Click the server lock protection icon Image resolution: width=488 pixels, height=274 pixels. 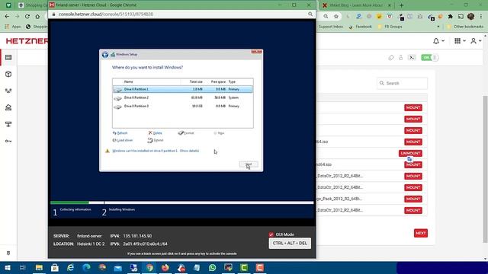(401, 58)
